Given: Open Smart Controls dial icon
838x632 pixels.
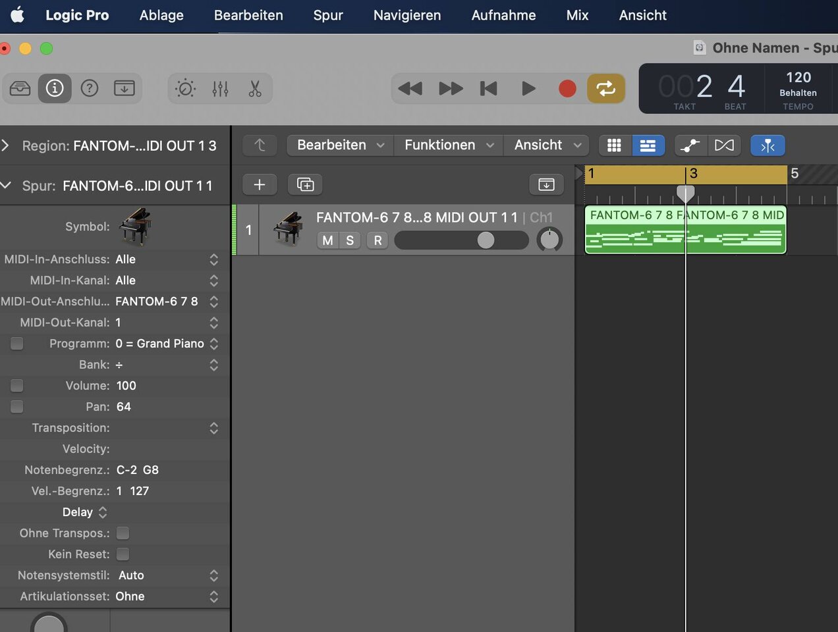Looking at the screenshot, I should tap(186, 88).
